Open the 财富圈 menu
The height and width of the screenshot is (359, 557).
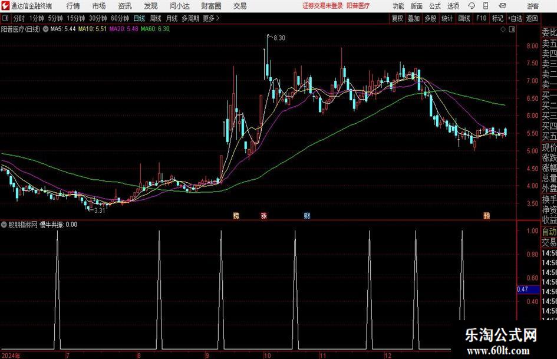pyautogui.click(x=211, y=6)
